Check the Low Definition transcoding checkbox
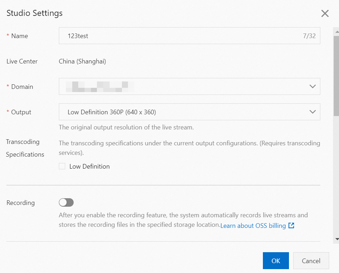Viewport: 339px width, 273px height. coord(62,166)
